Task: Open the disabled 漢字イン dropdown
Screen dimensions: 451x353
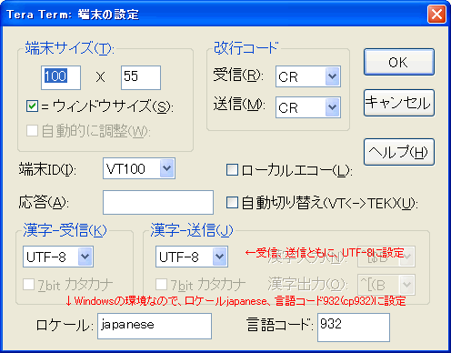Action: (x=386, y=257)
